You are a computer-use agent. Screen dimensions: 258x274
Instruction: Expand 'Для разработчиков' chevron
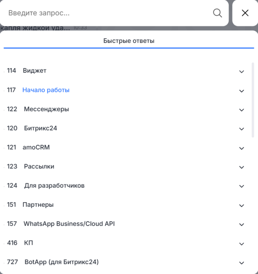(x=241, y=186)
